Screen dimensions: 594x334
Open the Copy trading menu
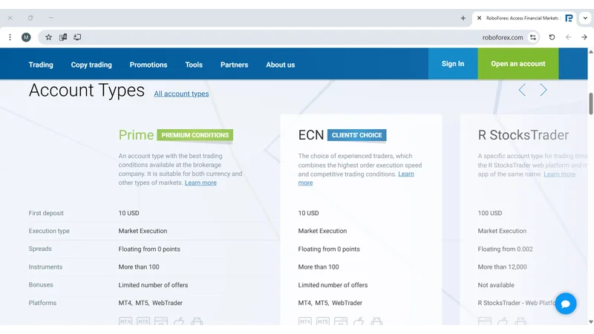(91, 65)
